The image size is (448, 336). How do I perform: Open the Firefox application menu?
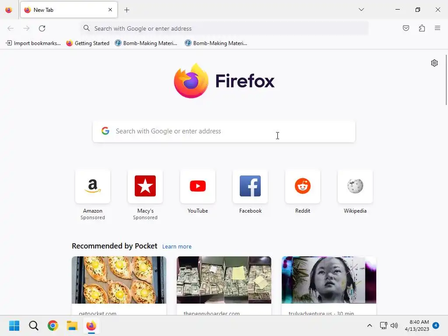coord(437,28)
